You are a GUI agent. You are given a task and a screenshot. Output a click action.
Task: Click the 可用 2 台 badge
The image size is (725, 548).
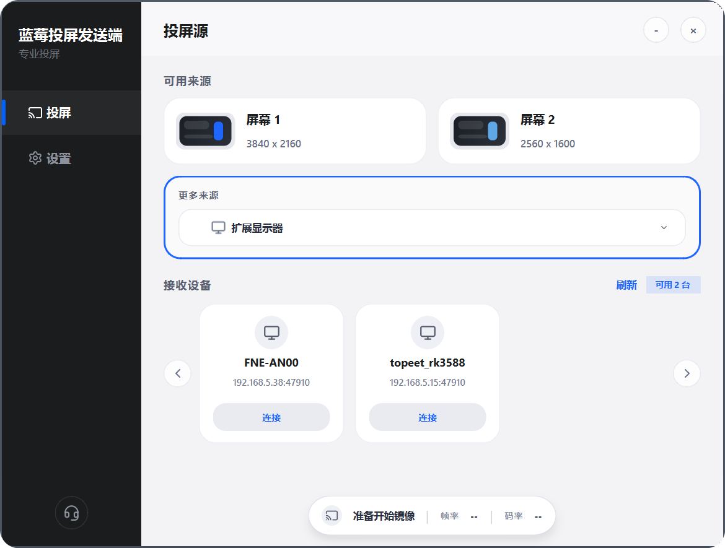pyautogui.click(x=673, y=285)
